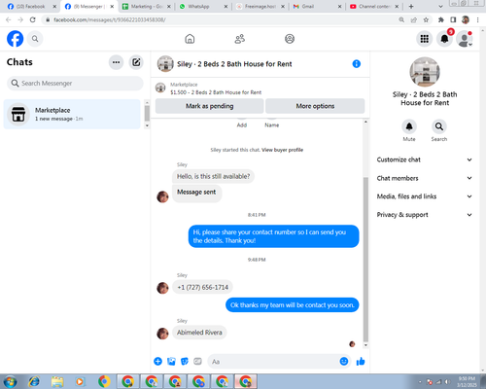Open the Friends icon in top navigation

pyautogui.click(x=240, y=39)
